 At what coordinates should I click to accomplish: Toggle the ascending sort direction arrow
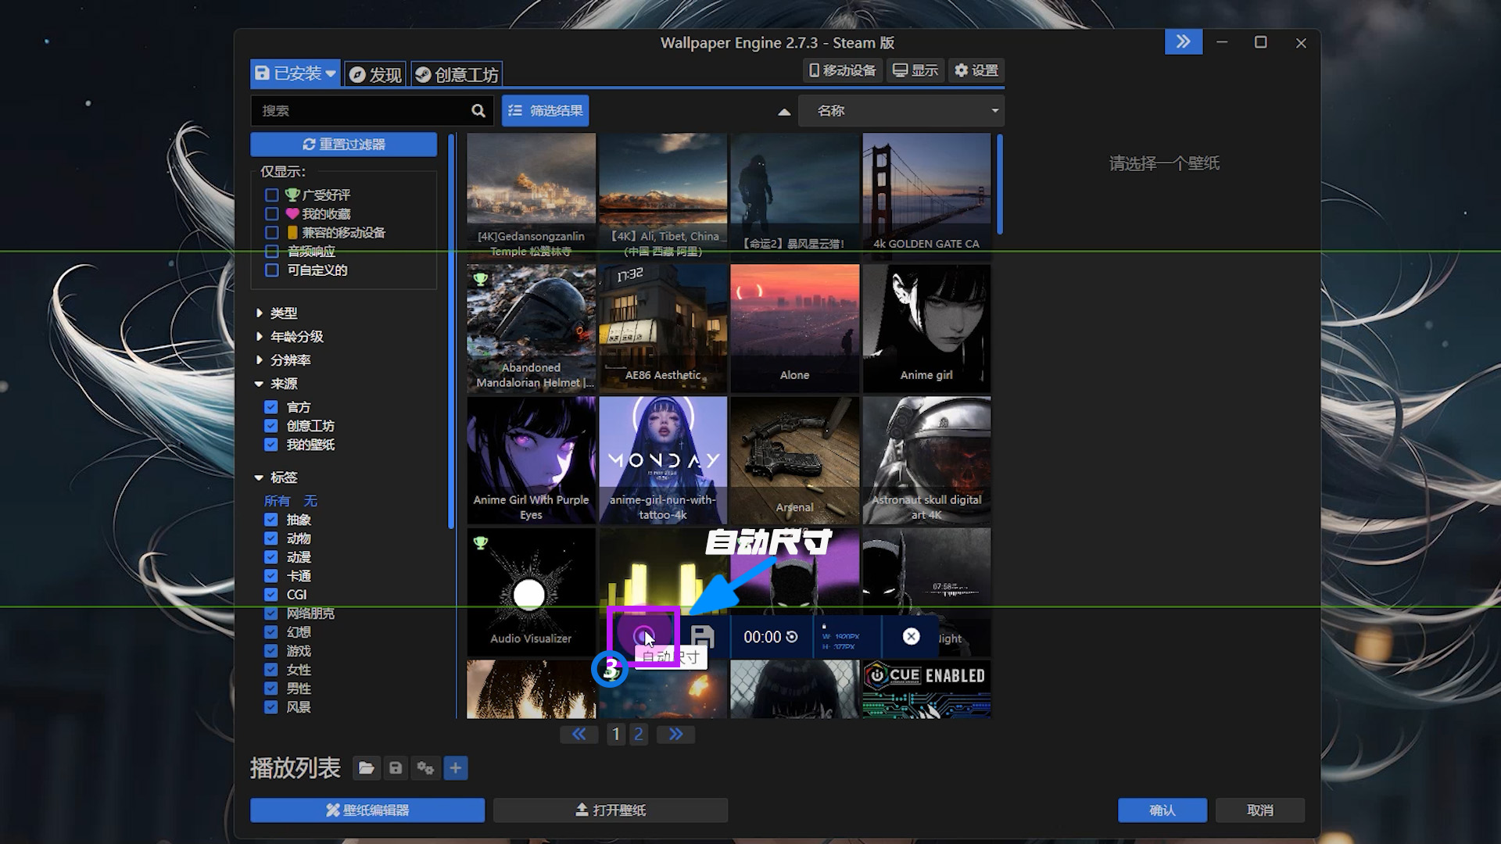[784, 112]
